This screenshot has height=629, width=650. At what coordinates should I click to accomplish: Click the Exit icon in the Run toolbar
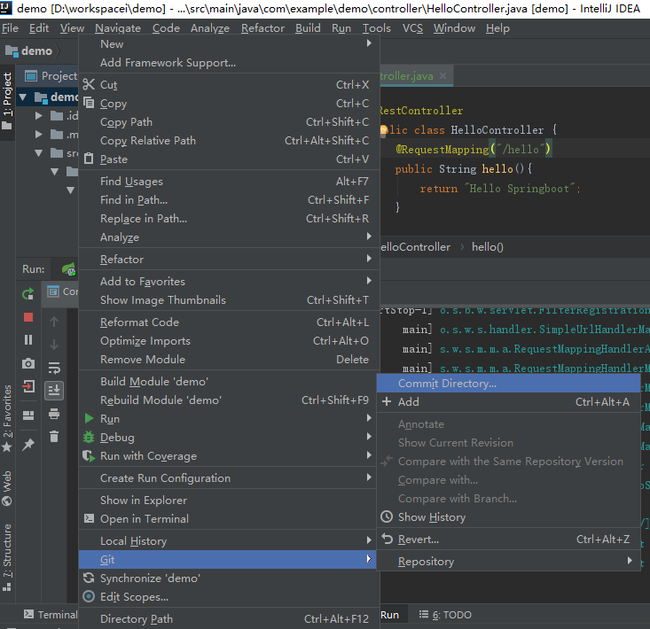click(x=28, y=387)
